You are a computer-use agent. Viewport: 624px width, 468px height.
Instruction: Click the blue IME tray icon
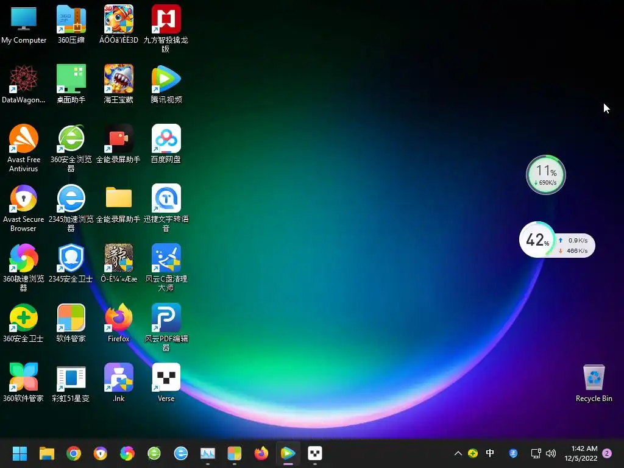pos(513,453)
